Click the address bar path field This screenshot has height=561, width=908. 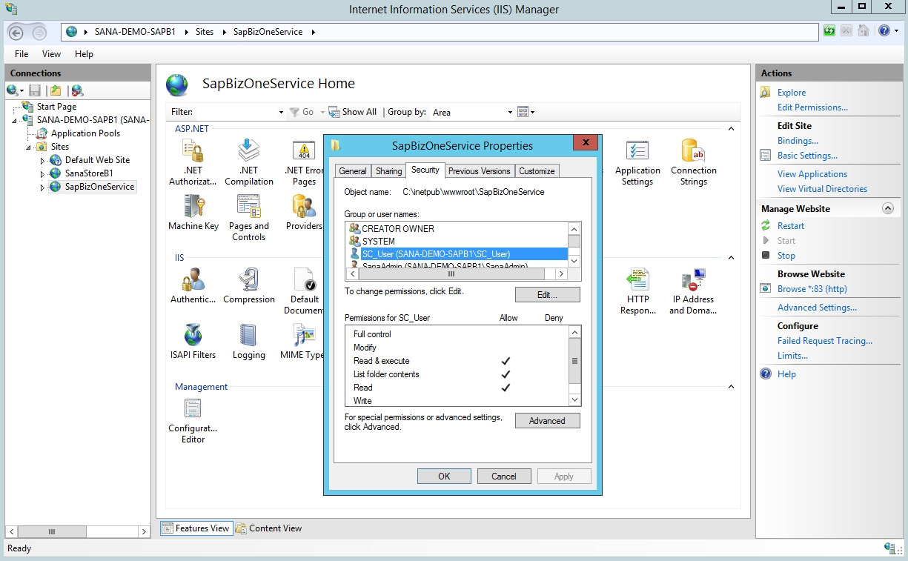[441, 32]
